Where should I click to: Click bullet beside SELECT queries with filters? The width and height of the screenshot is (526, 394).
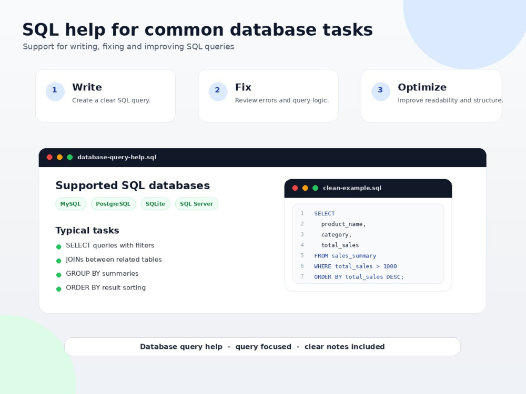pos(59,247)
